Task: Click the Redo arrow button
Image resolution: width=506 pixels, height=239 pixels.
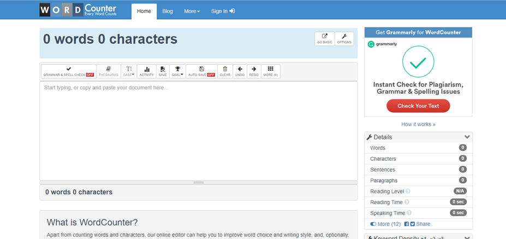Action: [x=254, y=71]
